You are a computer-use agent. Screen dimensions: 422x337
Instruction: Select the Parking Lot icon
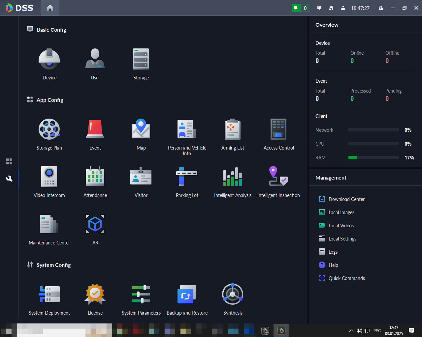[187, 177]
